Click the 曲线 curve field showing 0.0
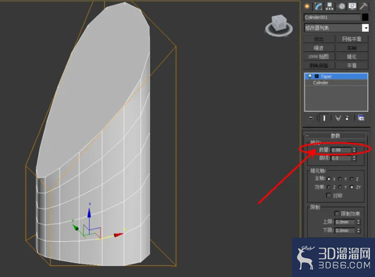375x277 pixels. point(341,158)
